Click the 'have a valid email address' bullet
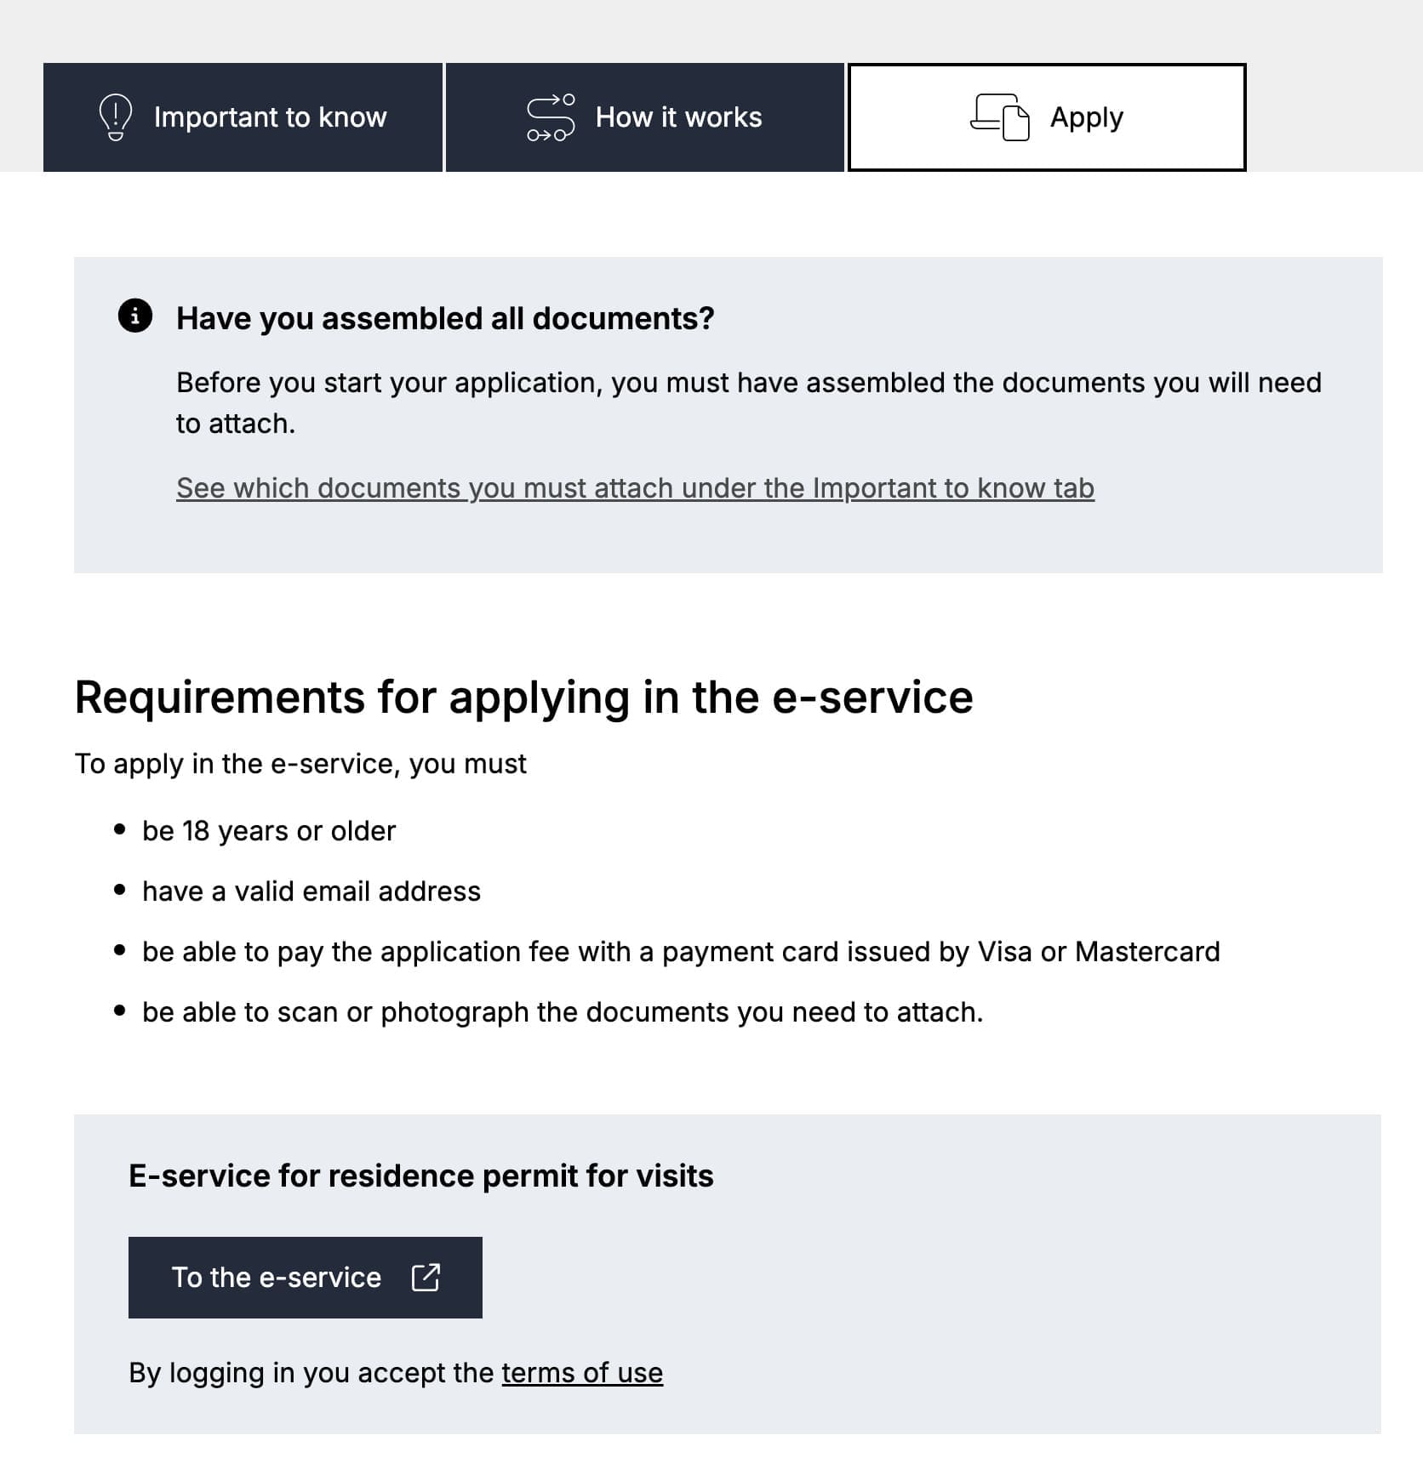This screenshot has height=1475, width=1423. [311, 891]
